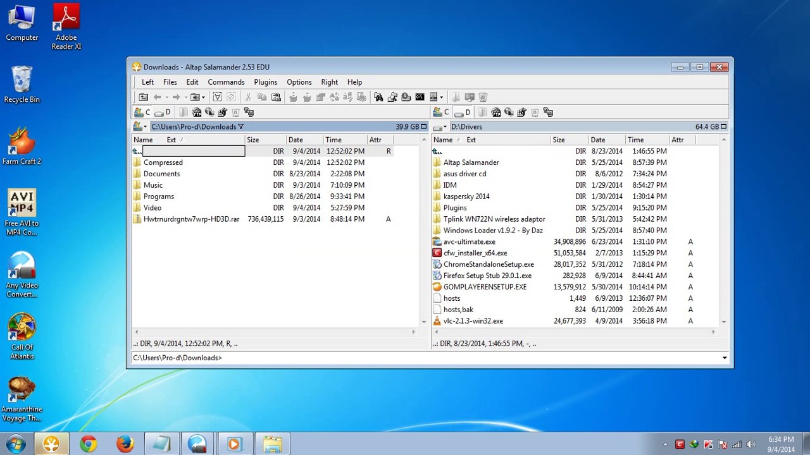The height and width of the screenshot is (455, 810).
Task: Open the Options menu
Action: pos(299,82)
